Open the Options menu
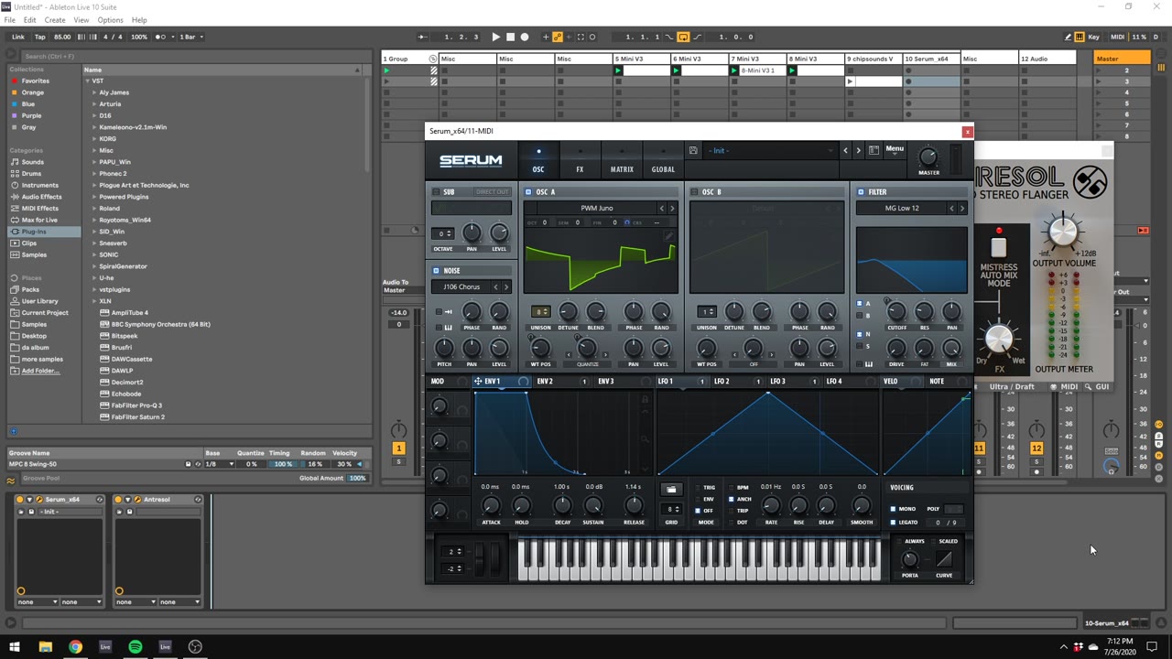 point(110,20)
